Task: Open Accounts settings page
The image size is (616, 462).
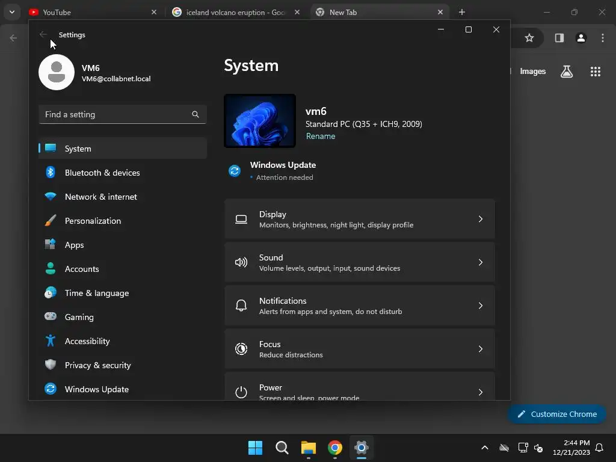Action: (x=123, y=269)
